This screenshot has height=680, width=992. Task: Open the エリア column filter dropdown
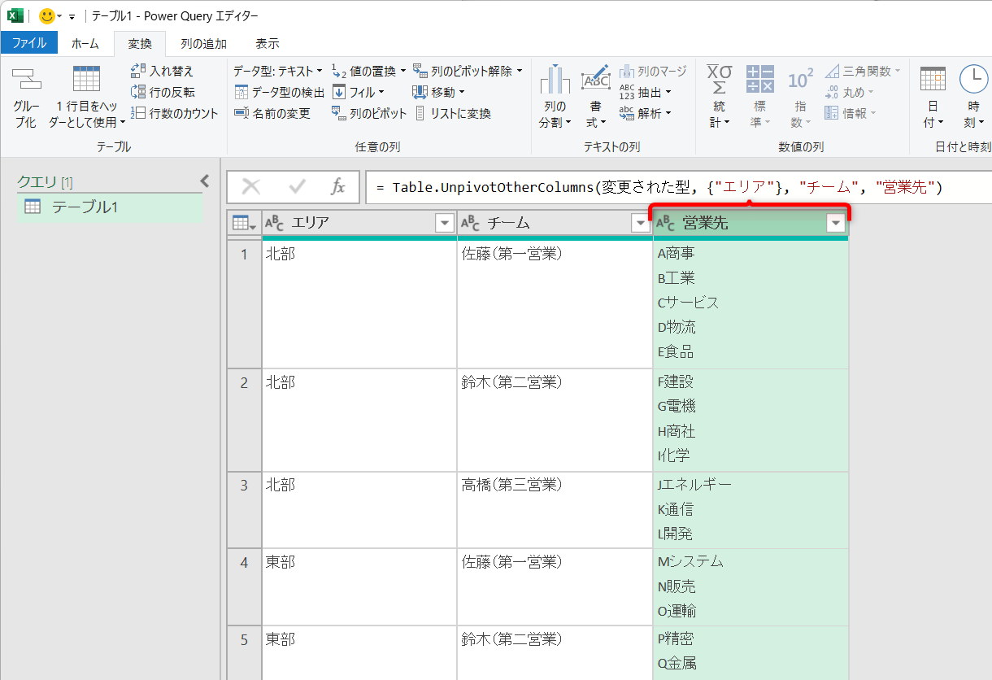click(444, 222)
